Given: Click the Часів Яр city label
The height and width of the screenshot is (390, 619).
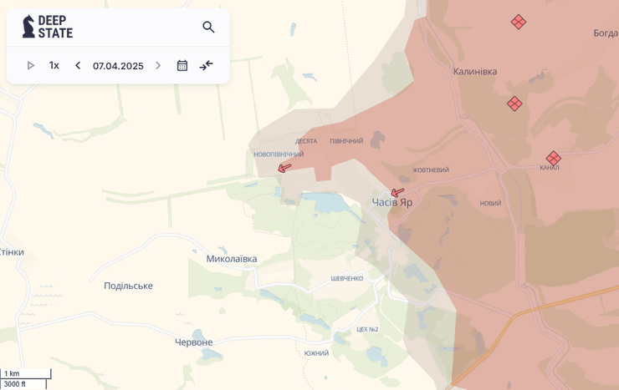Looking at the screenshot, I should click(x=392, y=203).
